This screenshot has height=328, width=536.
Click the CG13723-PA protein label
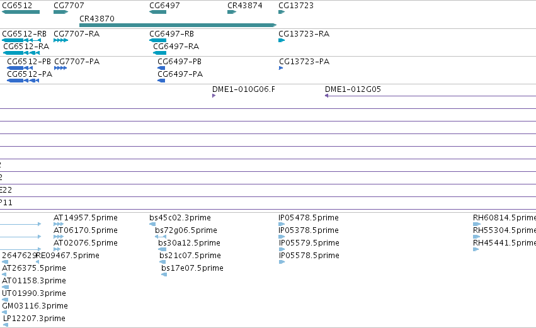point(304,62)
